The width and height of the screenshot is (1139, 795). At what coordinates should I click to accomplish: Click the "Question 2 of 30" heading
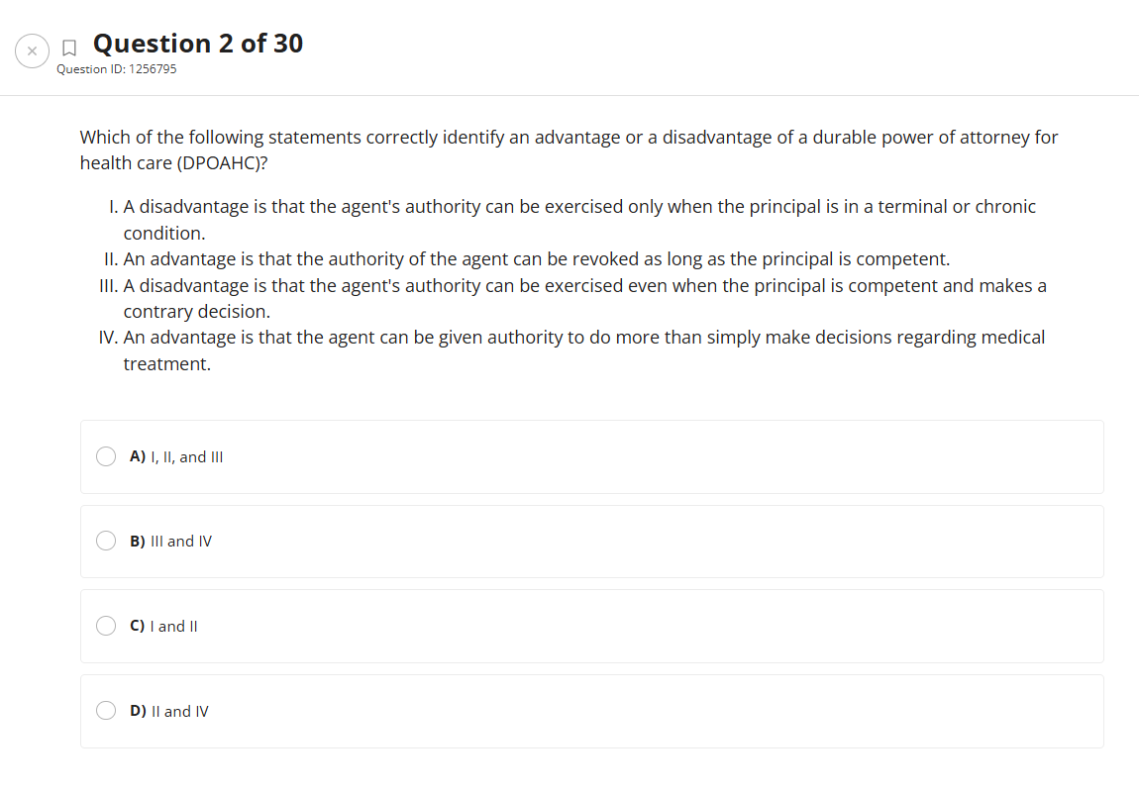click(198, 44)
